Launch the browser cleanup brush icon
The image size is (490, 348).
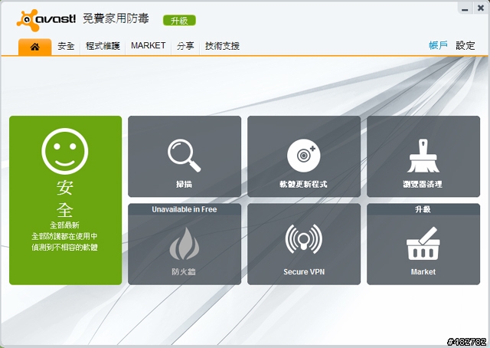tap(423, 156)
